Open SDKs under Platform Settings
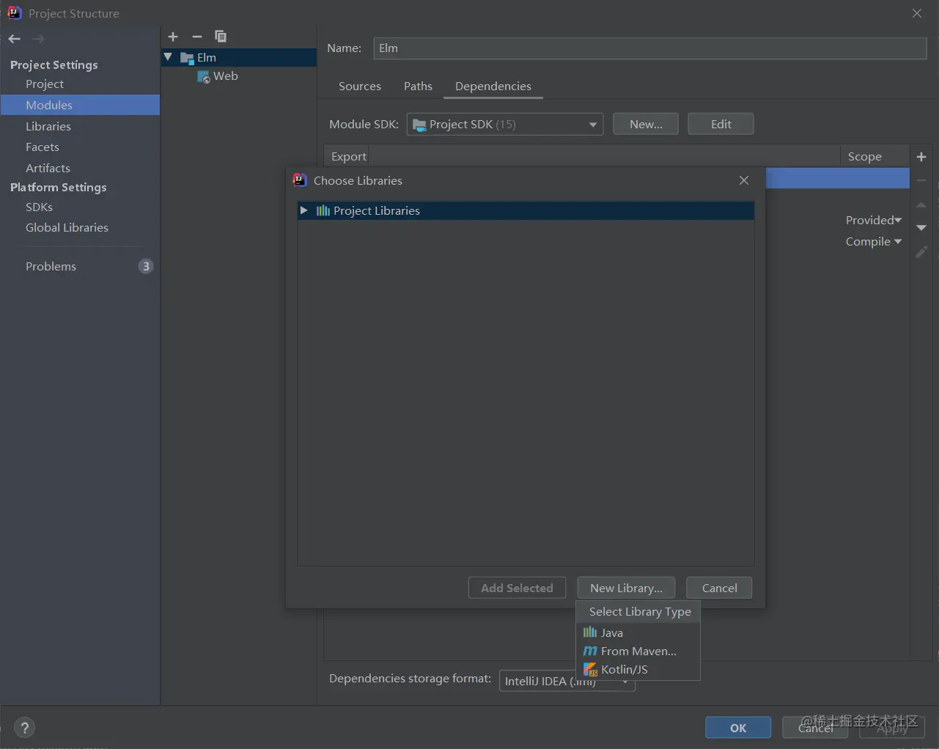This screenshot has height=749, width=939. 39,207
